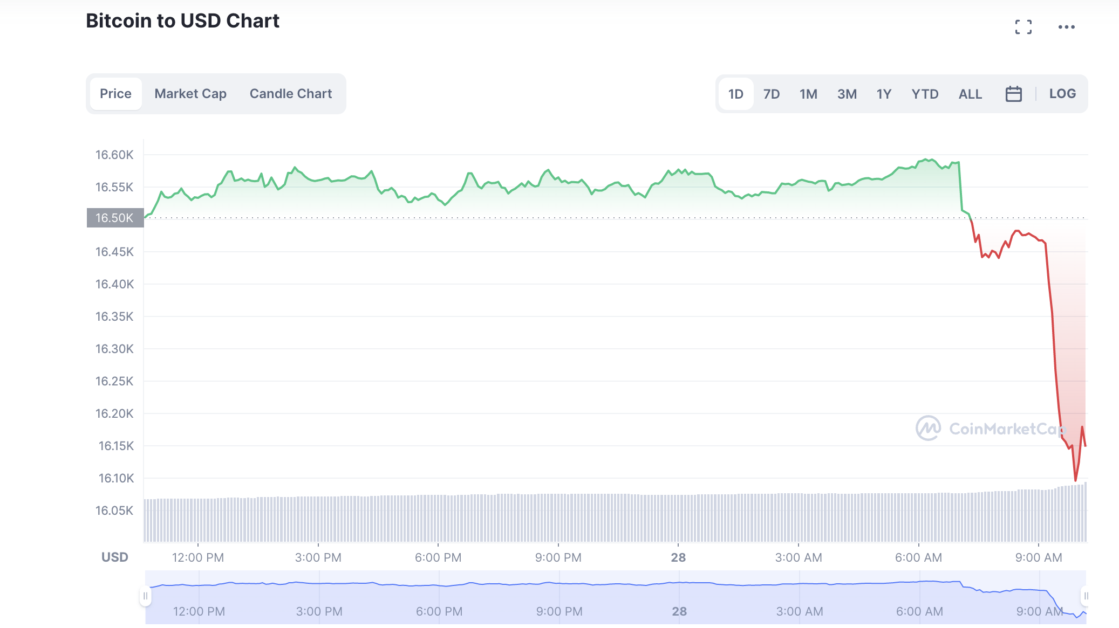Viewport: 1119px width, 628px height.
Task: Select the 1Y time range
Action: [x=883, y=94]
